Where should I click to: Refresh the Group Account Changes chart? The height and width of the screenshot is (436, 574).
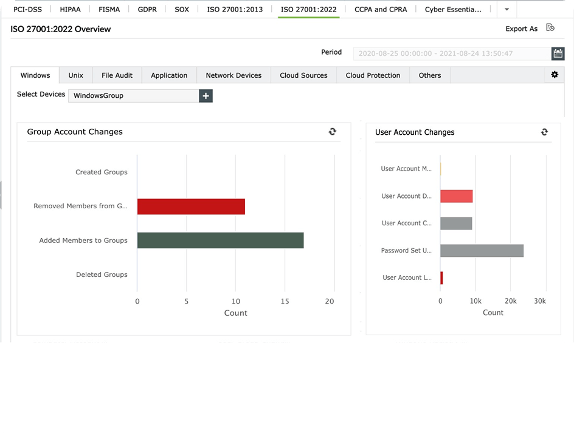(x=332, y=131)
